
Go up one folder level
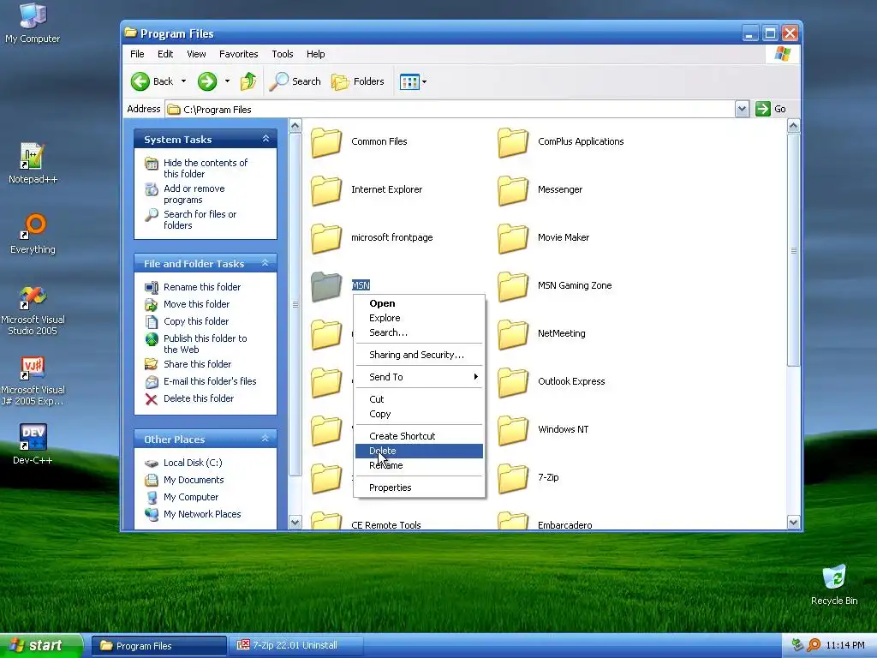(248, 81)
